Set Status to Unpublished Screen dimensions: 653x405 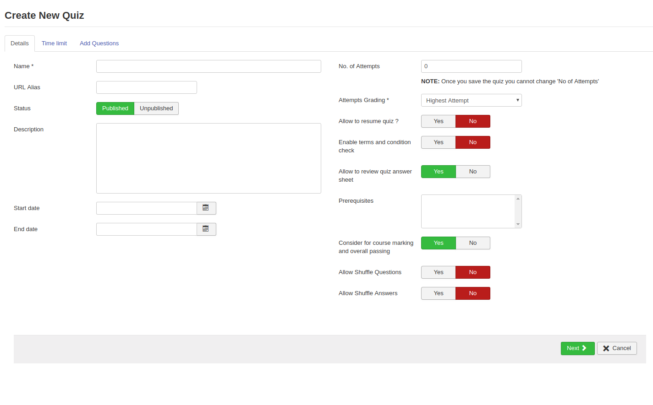coord(156,108)
